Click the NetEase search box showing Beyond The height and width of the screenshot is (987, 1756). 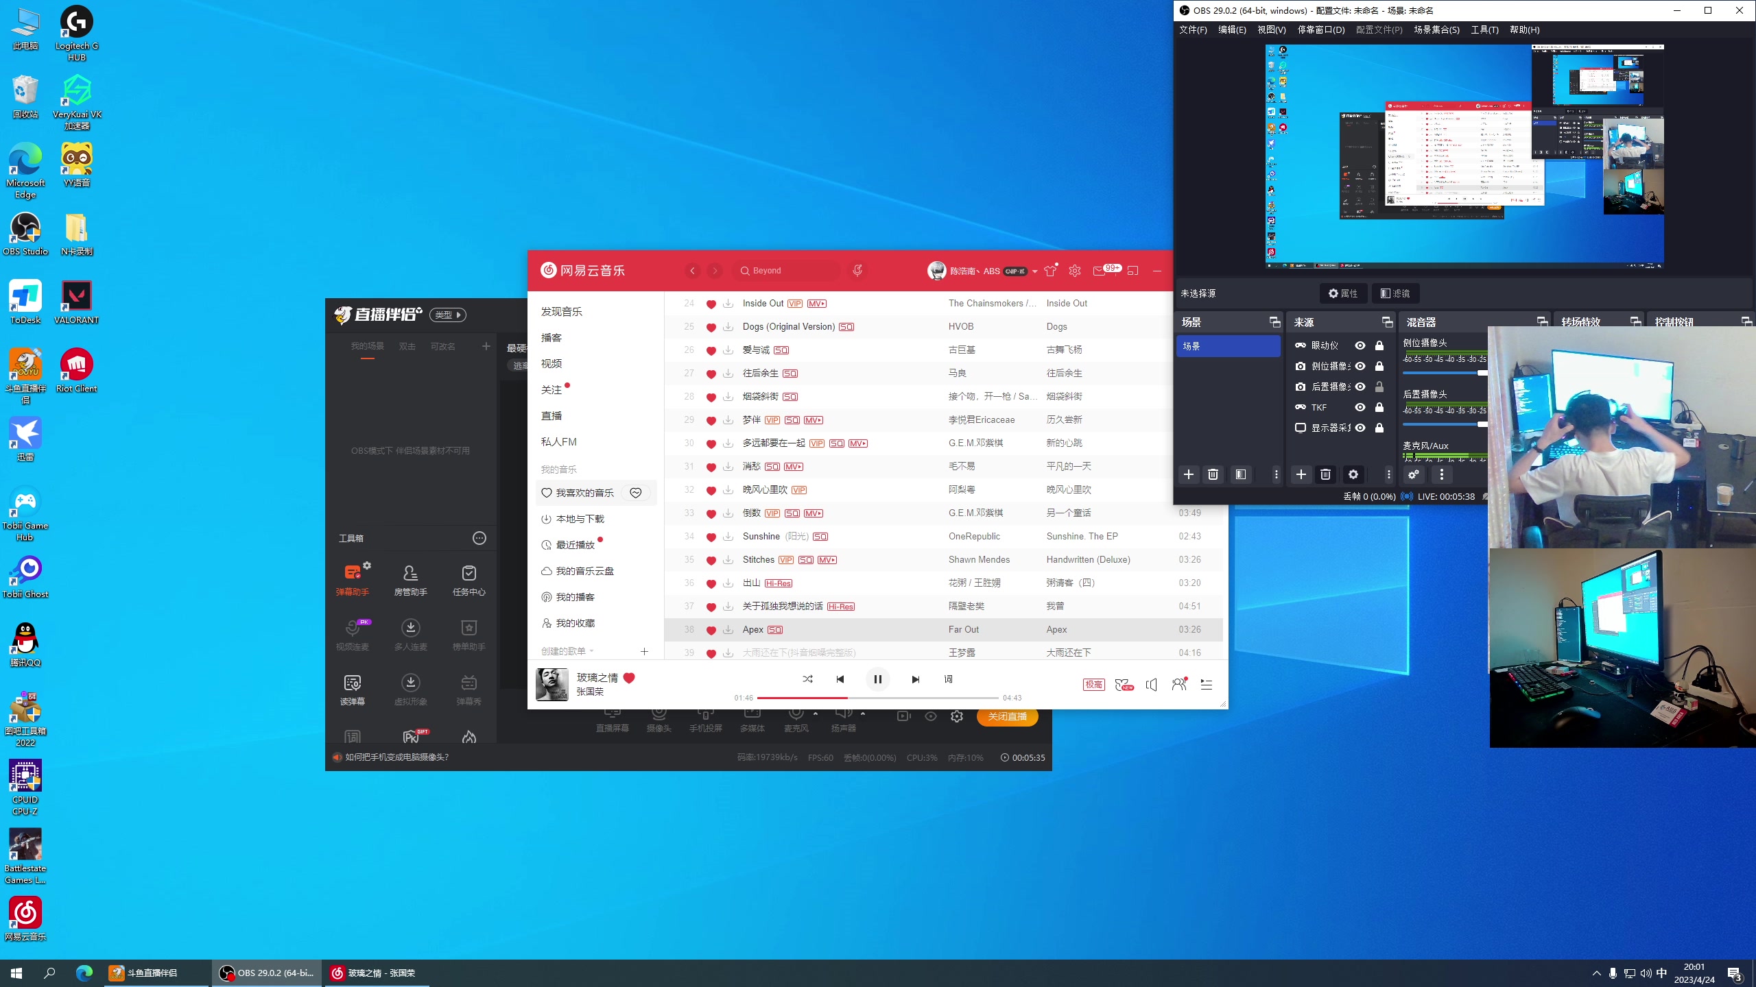pyautogui.click(x=787, y=271)
